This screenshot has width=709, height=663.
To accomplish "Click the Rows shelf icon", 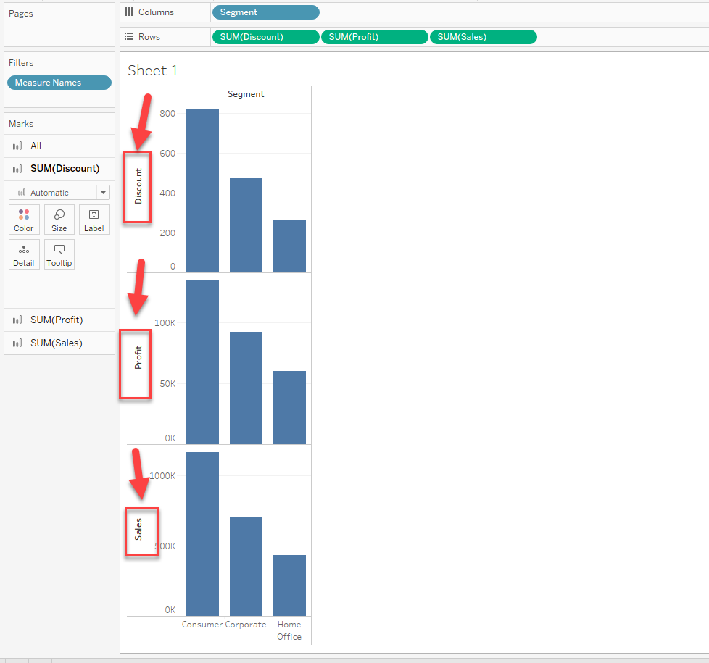I will coord(129,37).
